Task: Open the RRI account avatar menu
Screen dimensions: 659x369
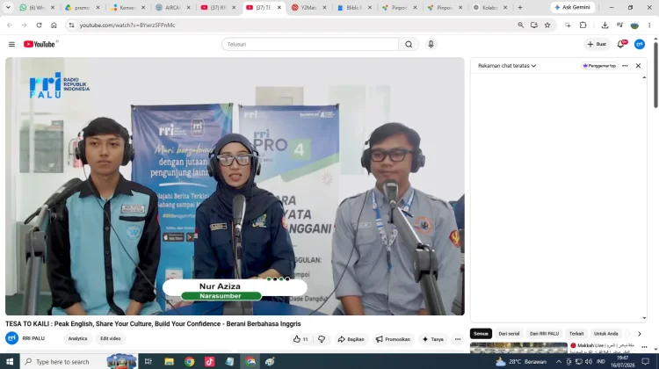Action: pos(640,44)
